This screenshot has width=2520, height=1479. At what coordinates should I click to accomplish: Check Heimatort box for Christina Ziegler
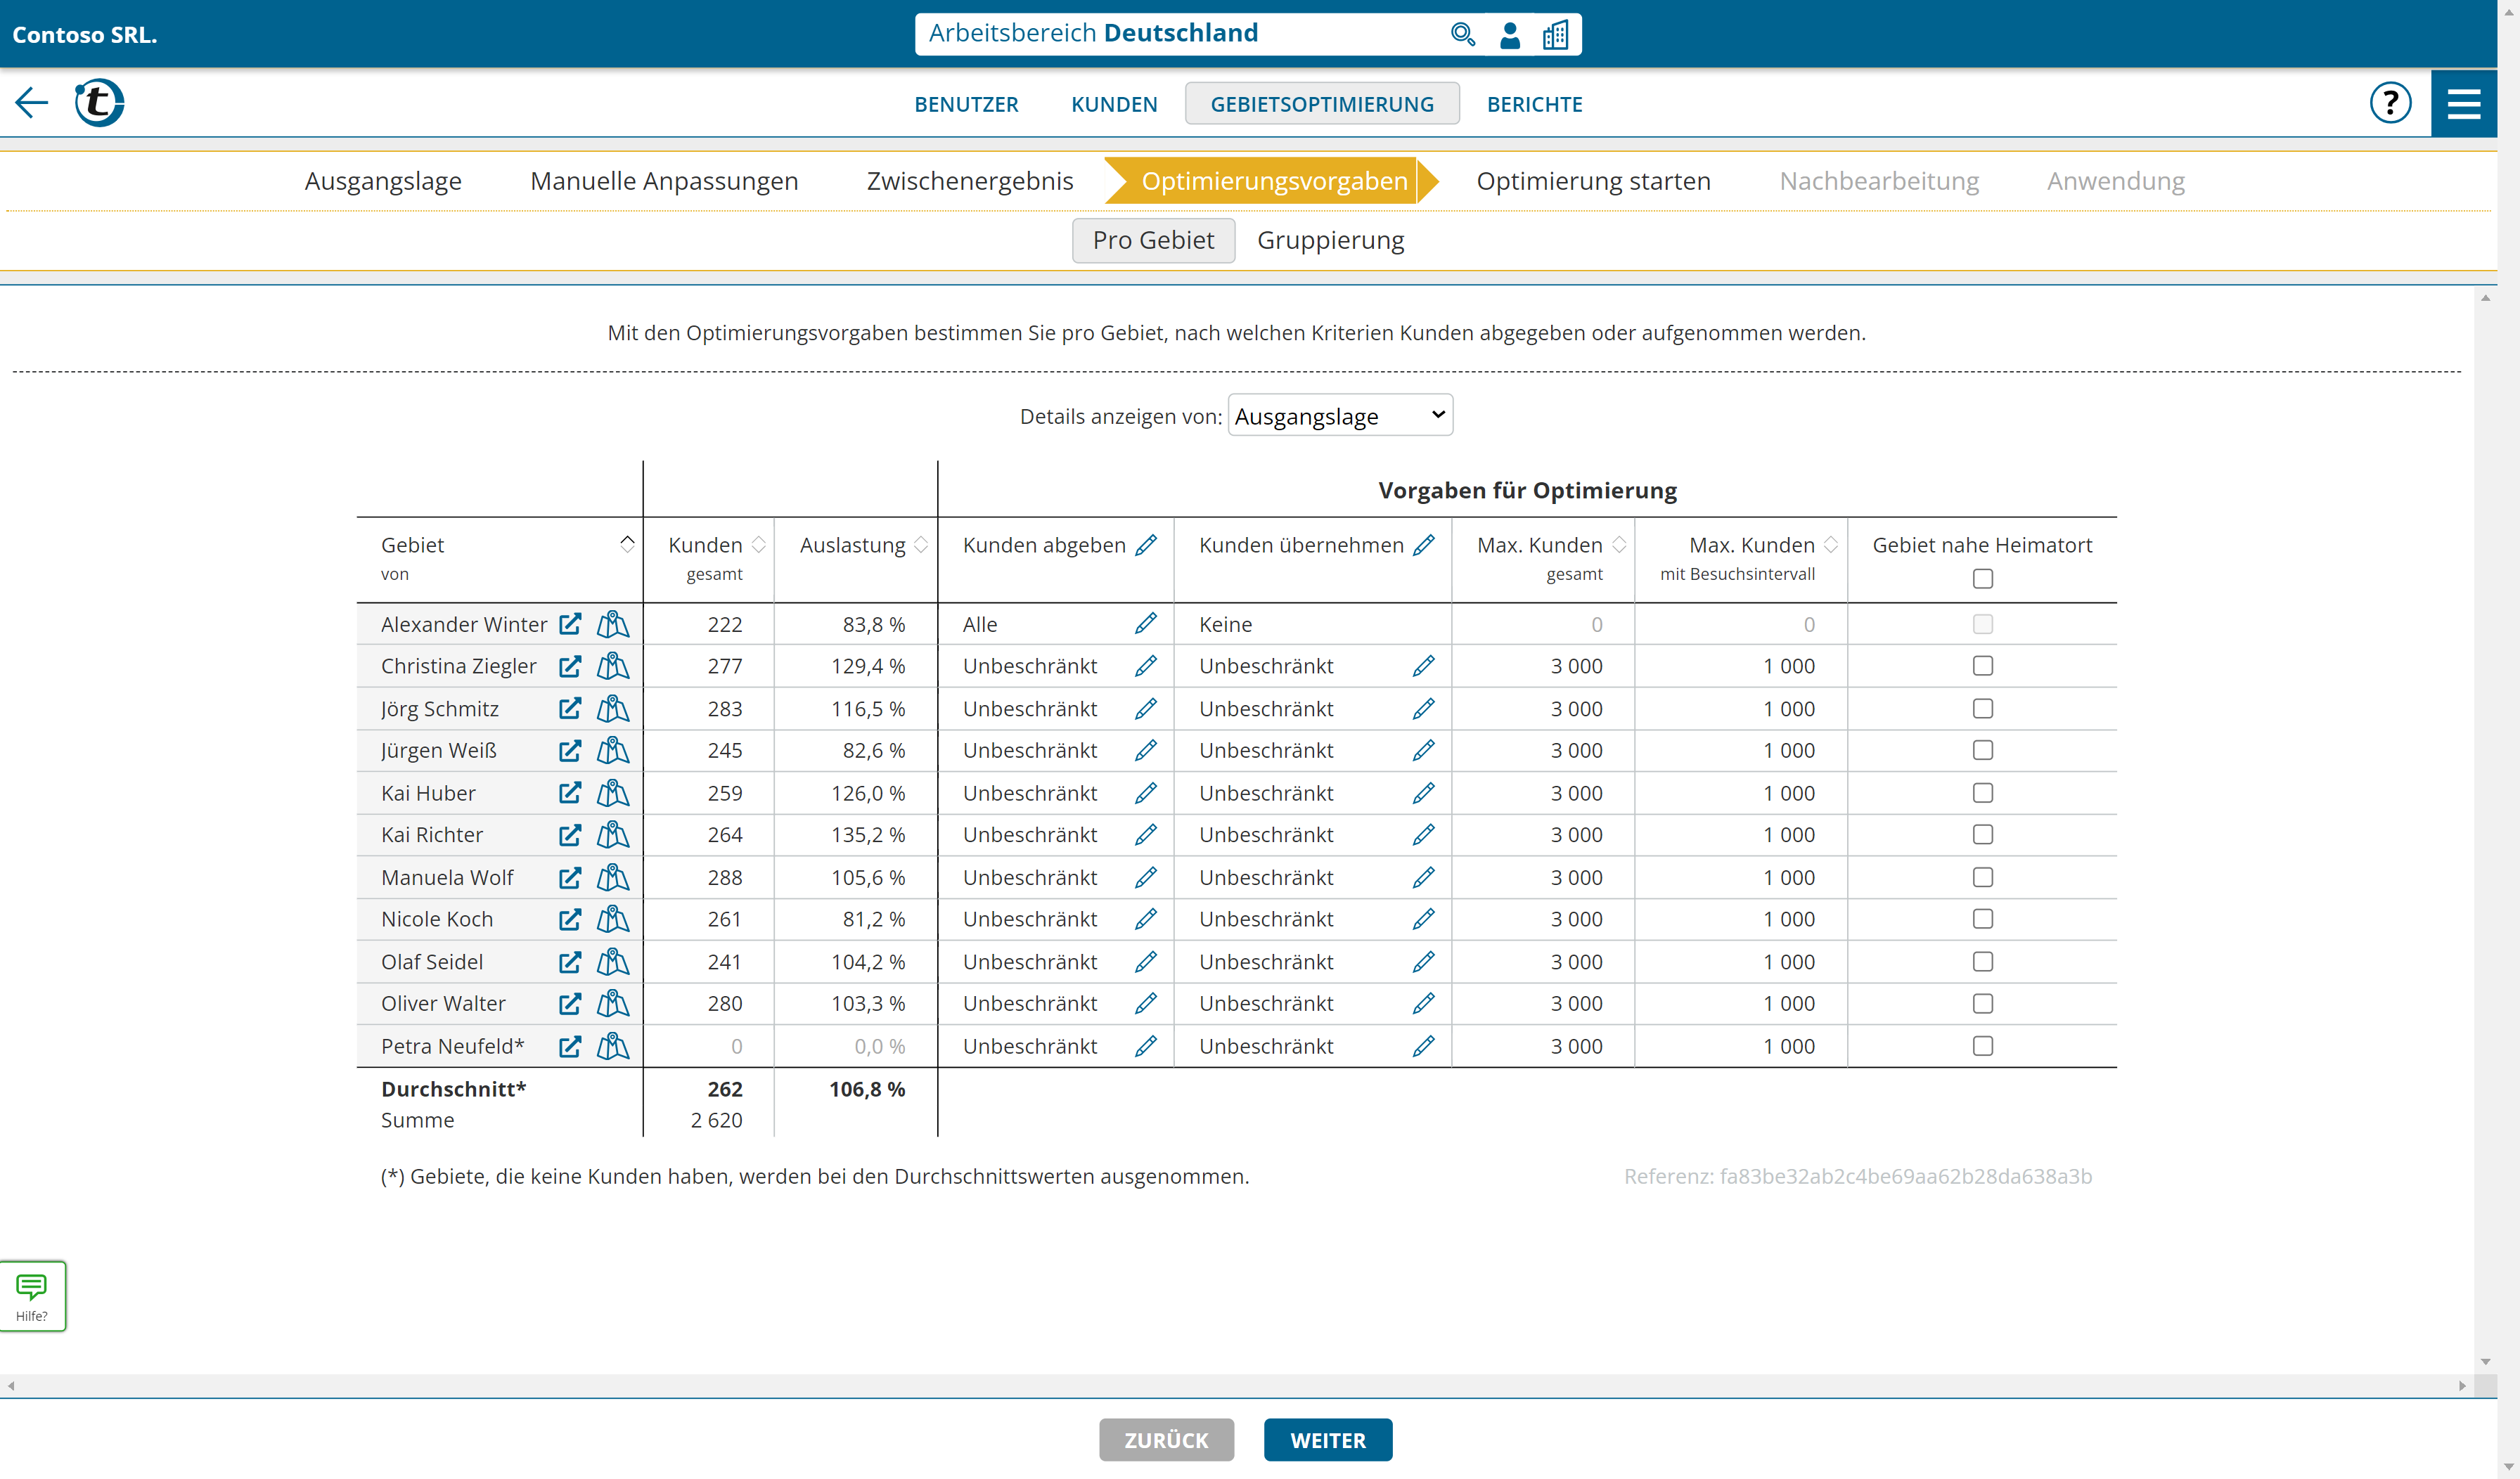click(1983, 666)
